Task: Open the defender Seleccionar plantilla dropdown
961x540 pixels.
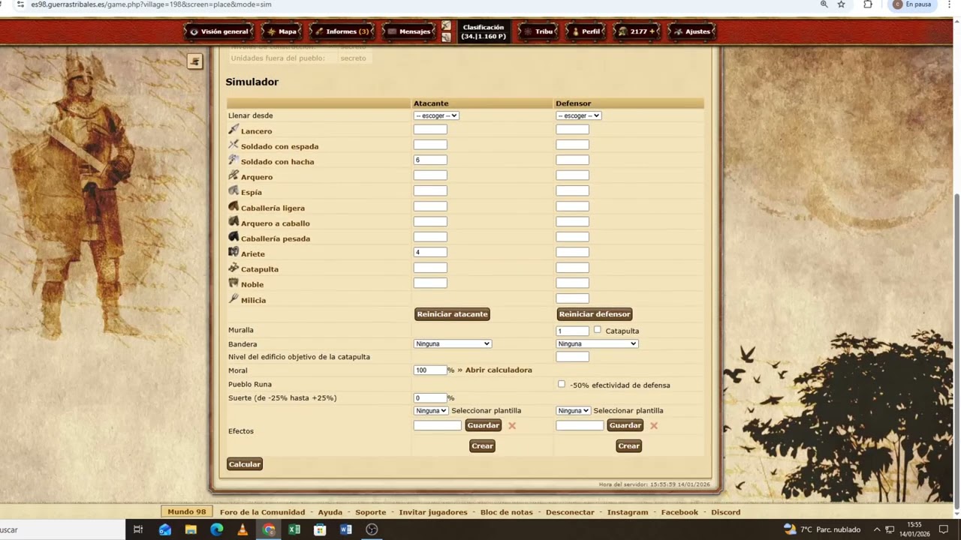Action: click(x=573, y=410)
